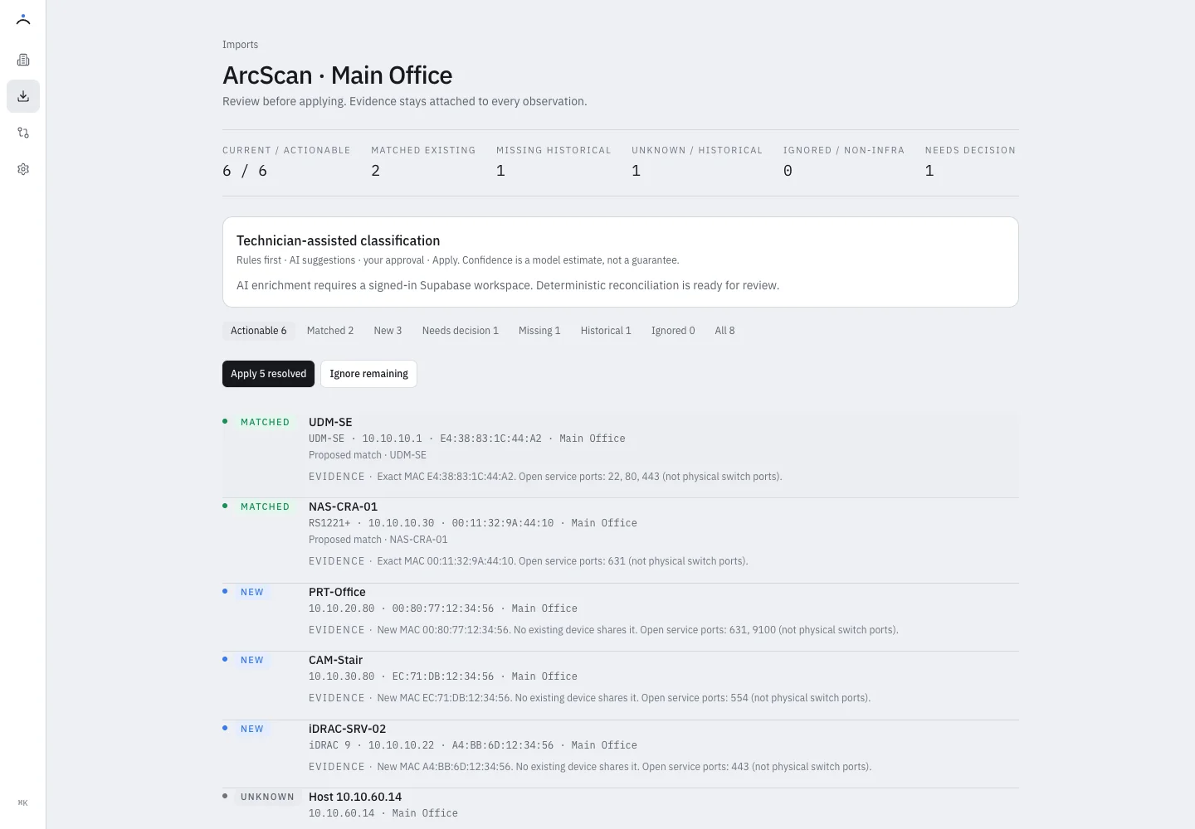The width and height of the screenshot is (1195, 829).
Task: Select the UDM-SE device row title
Action: click(x=330, y=422)
